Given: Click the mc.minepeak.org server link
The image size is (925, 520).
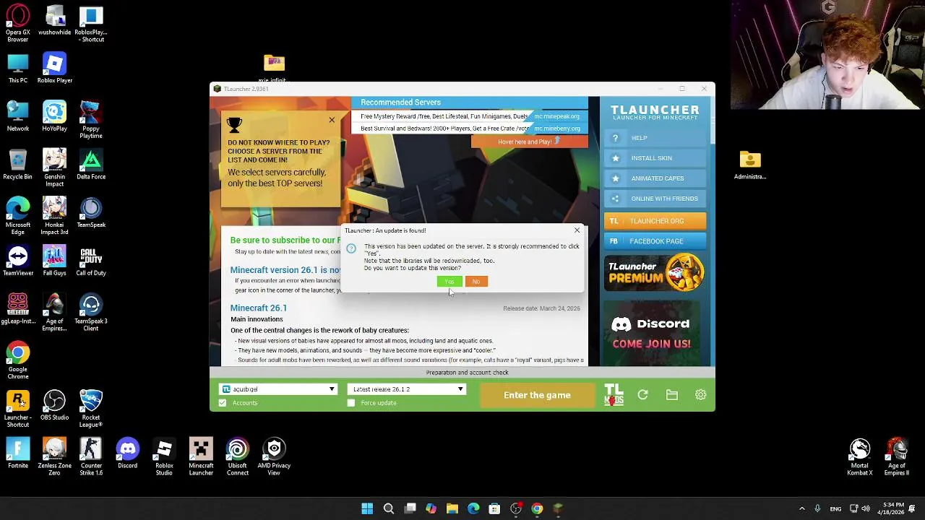Looking at the screenshot, I should 556,116.
